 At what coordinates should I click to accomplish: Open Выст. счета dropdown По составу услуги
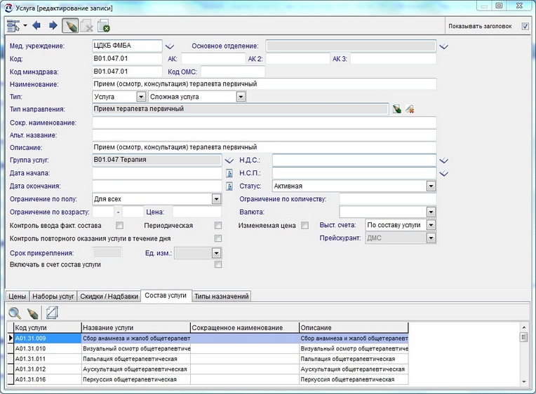tap(431, 225)
